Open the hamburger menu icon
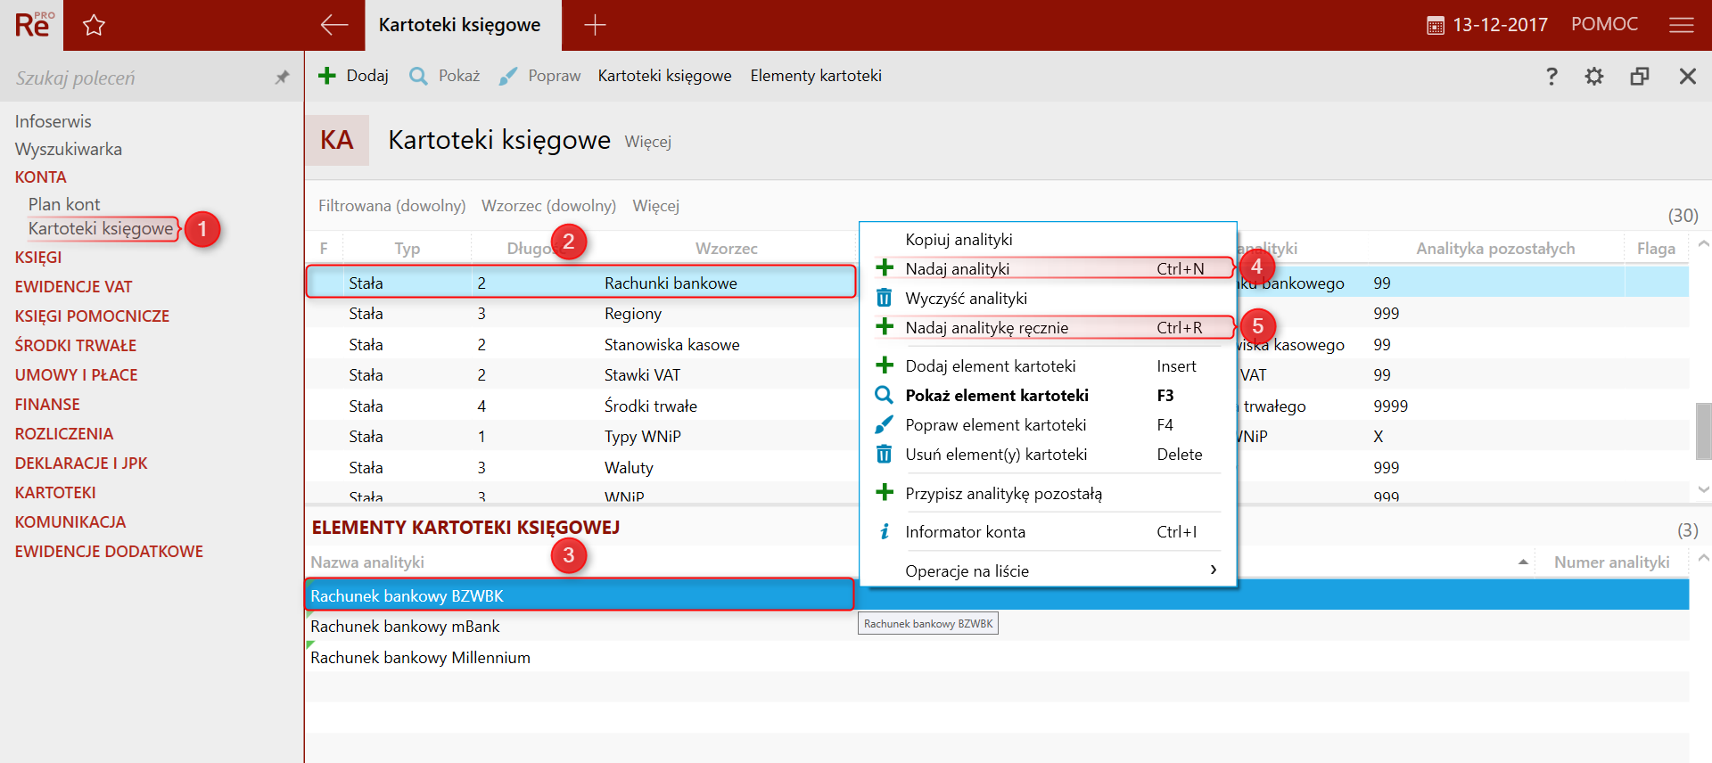 click(x=1681, y=25)
